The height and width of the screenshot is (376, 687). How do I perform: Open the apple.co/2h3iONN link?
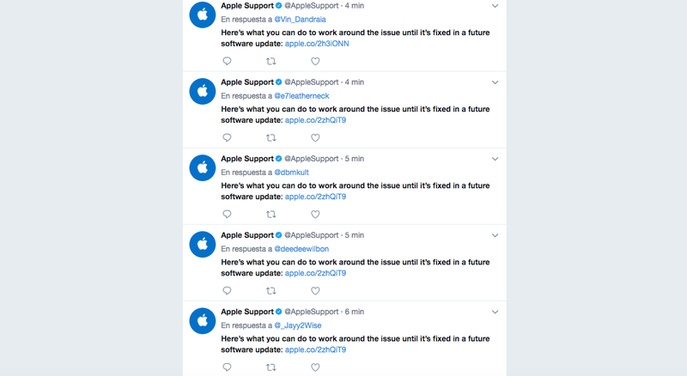pos(317,44)
